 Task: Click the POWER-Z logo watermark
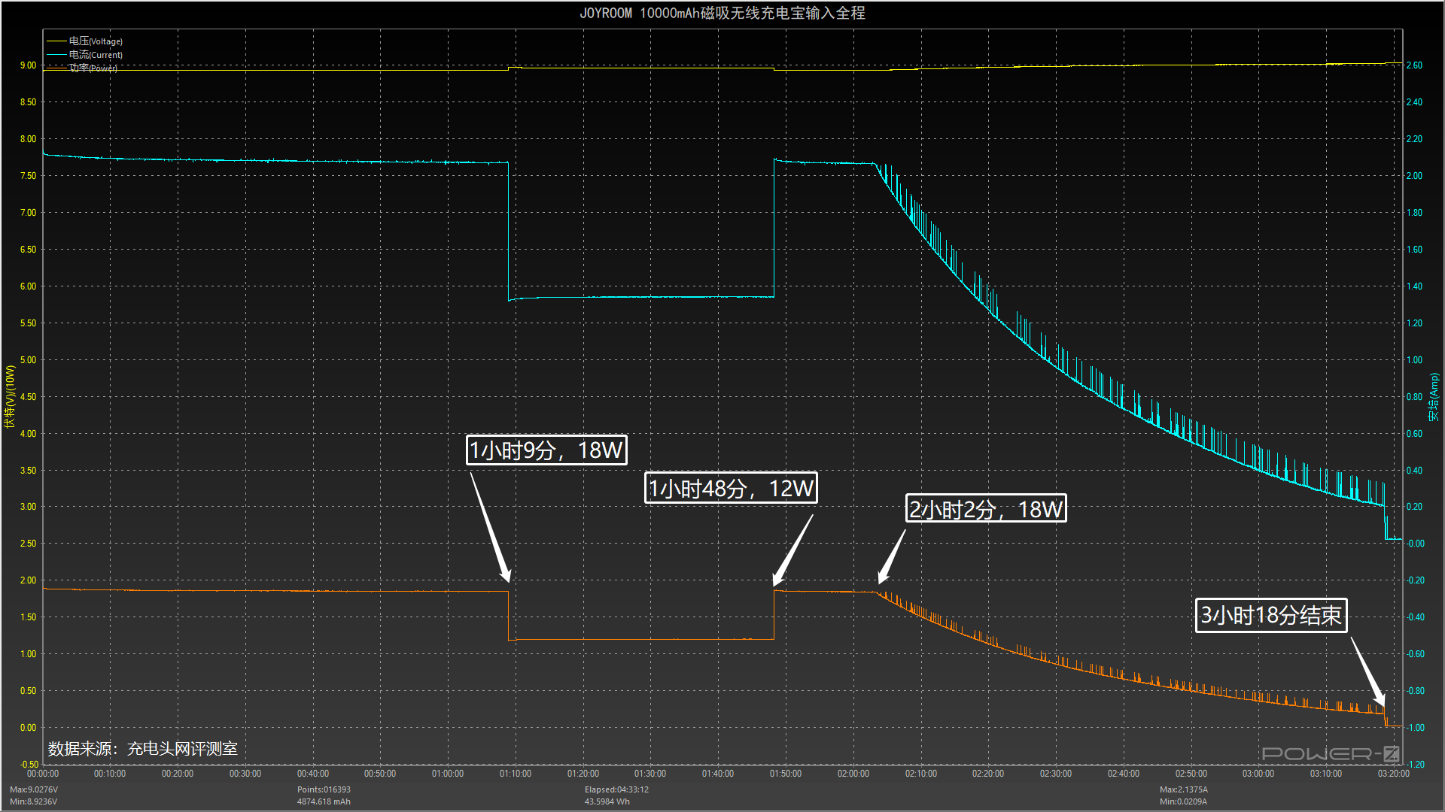[1330, 753]
